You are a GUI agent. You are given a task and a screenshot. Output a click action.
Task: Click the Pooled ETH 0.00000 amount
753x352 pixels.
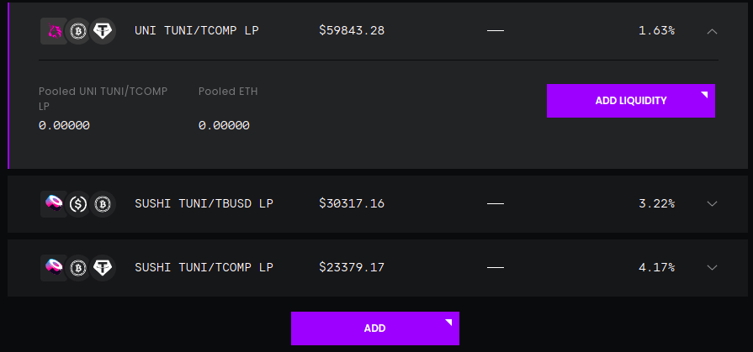224,126
